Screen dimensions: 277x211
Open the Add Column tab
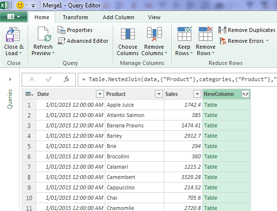(119, 17)
